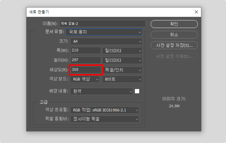Click the 취소 button

(x=174, y=35)
